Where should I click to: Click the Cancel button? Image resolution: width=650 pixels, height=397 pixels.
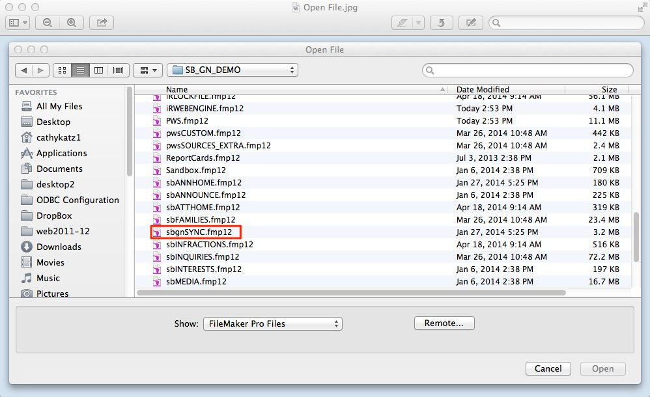click(548, 368)
